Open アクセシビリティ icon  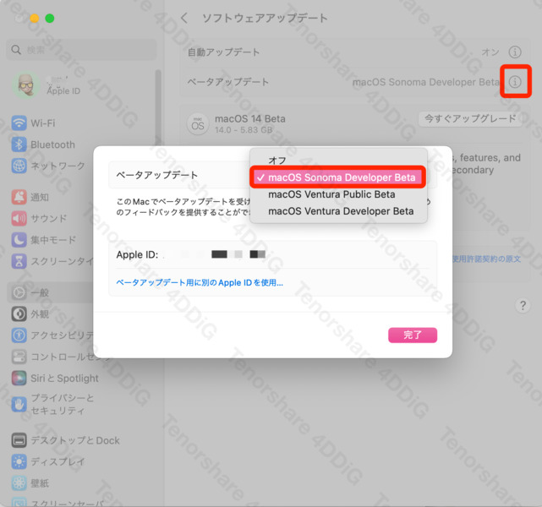[19, 335]
